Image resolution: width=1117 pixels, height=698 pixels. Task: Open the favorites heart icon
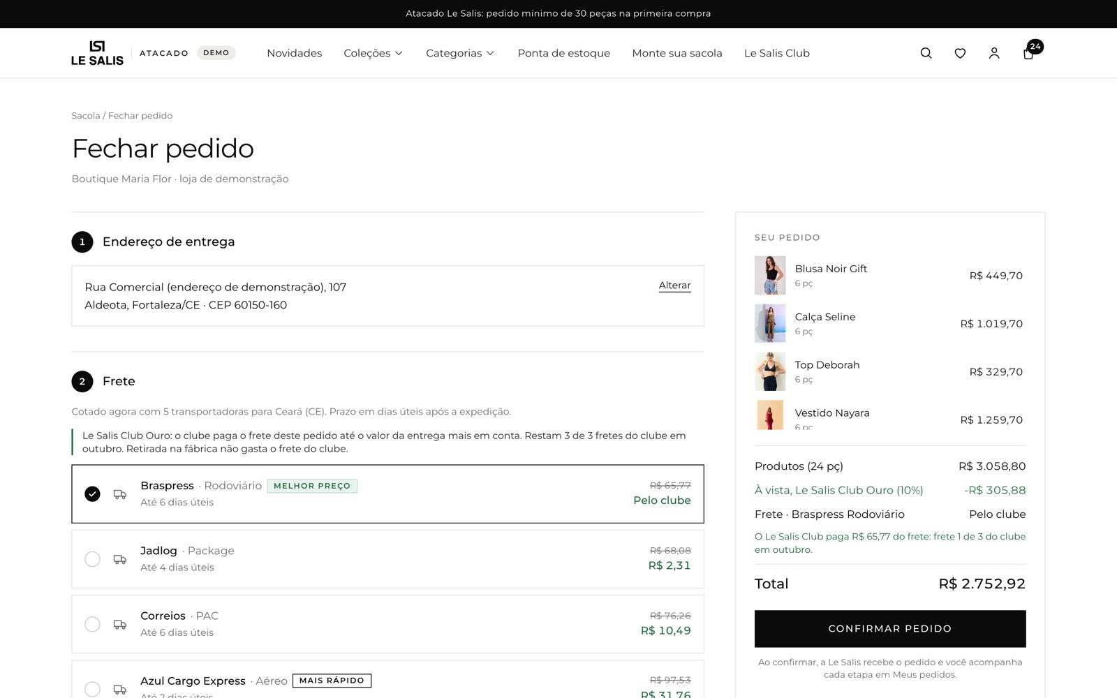tap(960, 53)
